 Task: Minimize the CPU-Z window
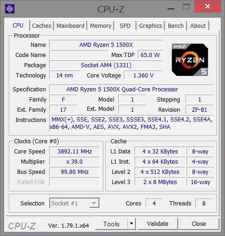171,8
